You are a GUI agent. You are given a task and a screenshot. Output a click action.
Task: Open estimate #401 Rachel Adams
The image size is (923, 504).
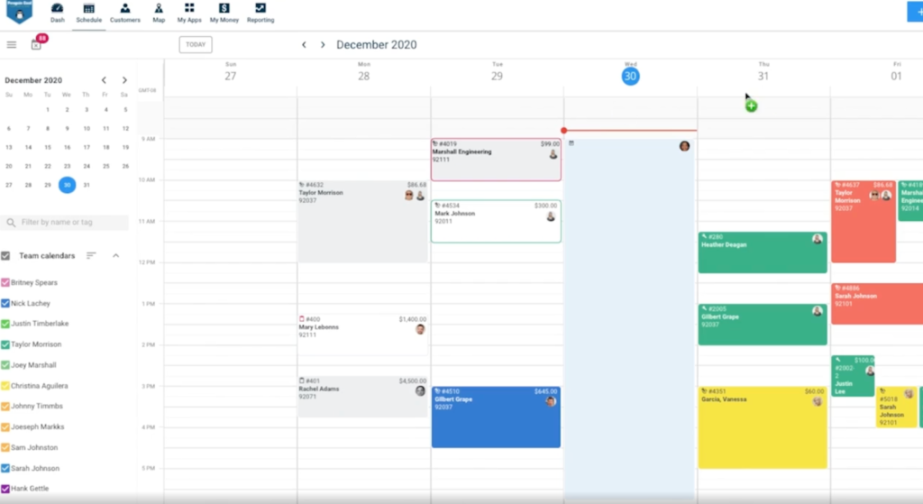pos(362,397)
